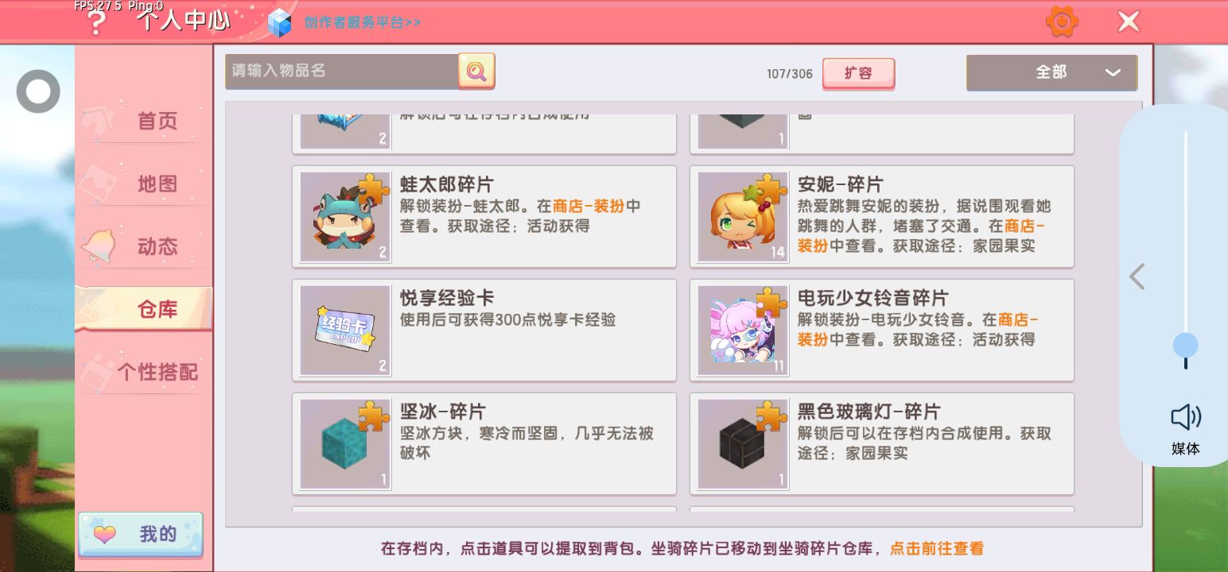The image size is (1228, 572).
Task: Click the media volume slider handle
Action: 1185,346
